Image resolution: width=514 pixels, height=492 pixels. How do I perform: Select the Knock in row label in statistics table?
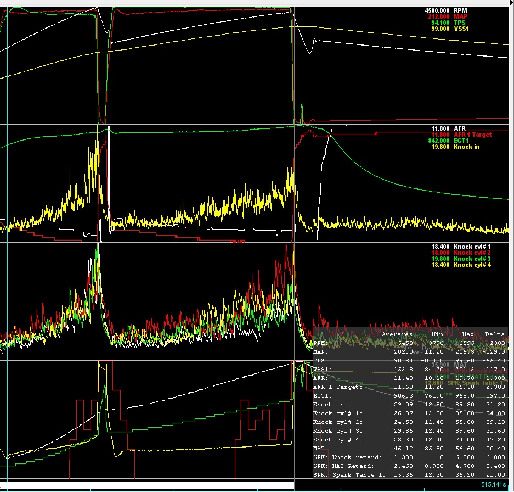[330, 404]
